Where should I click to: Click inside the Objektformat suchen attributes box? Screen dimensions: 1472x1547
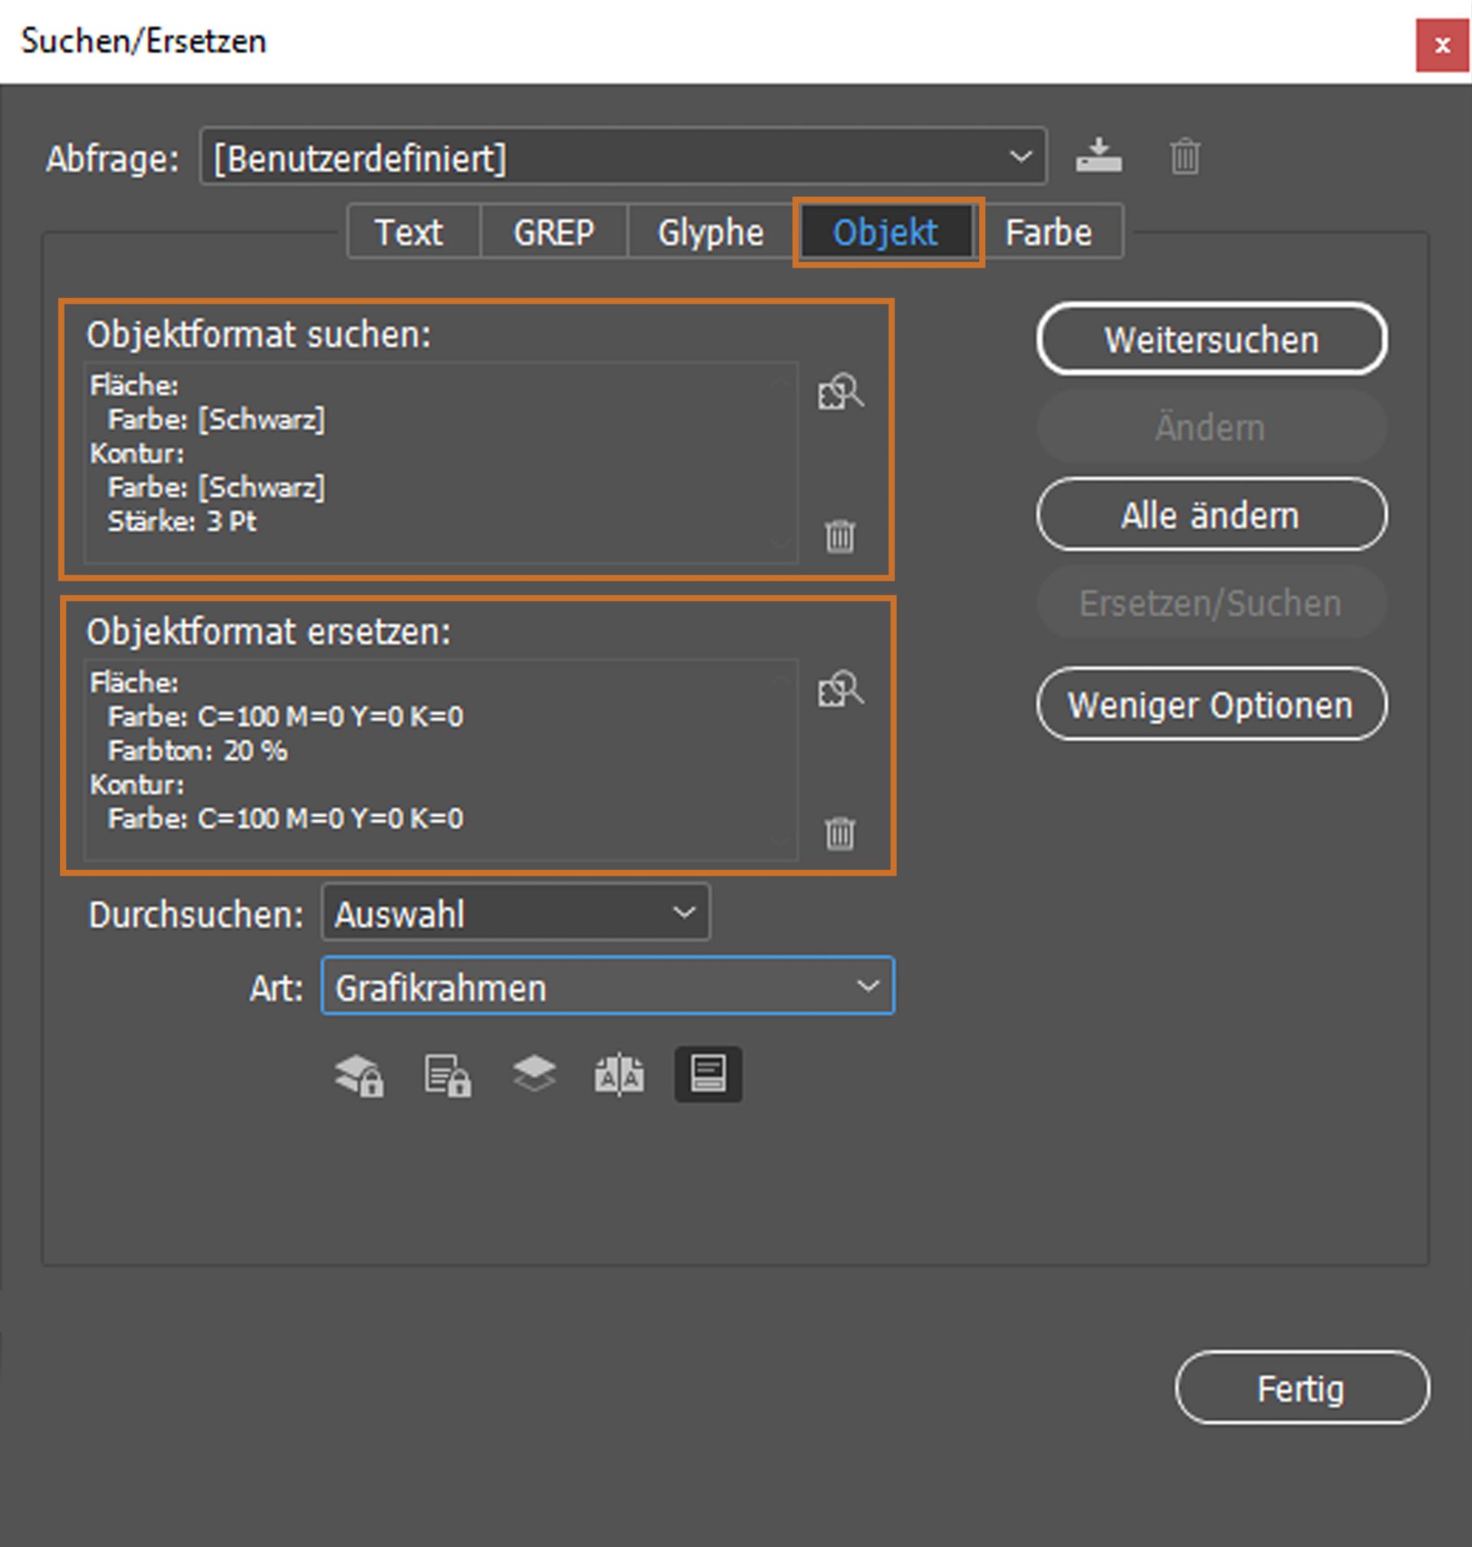439,462
